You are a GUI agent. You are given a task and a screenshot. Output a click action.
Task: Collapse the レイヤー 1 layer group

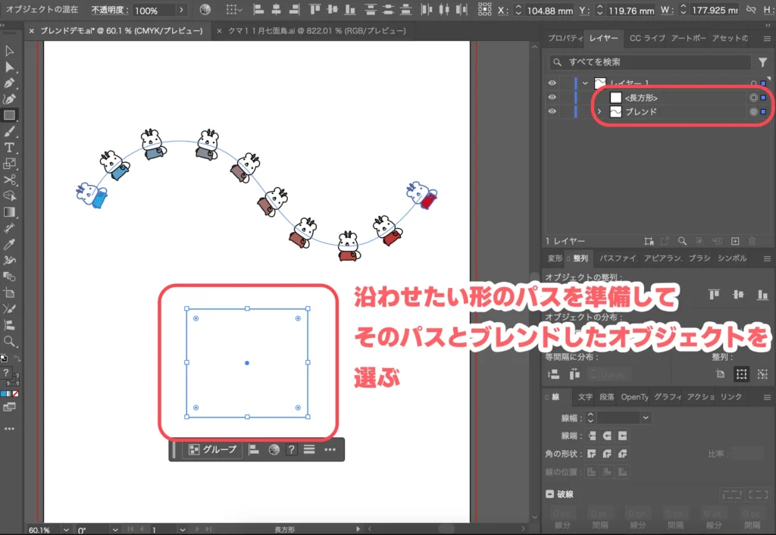coord(586,83)
